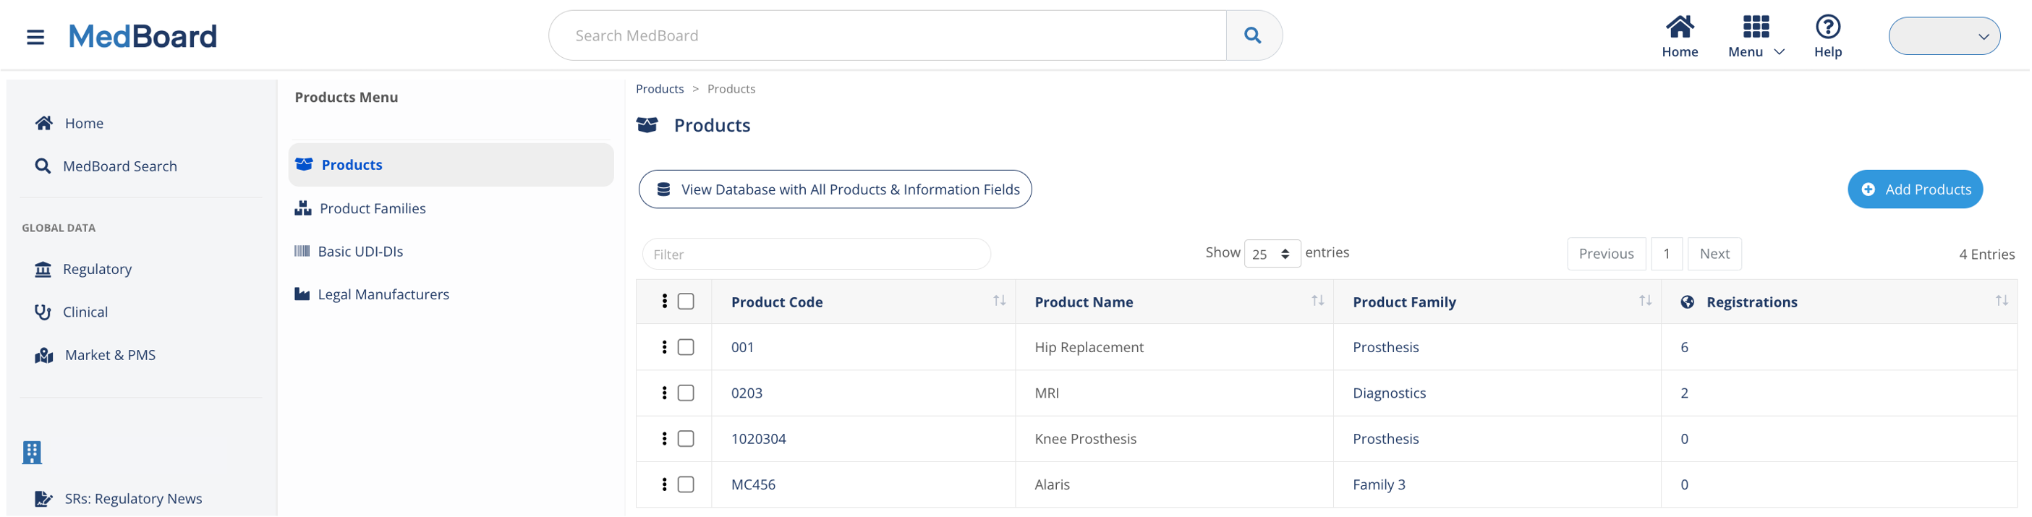Click into the table Filter field
2032x517 pixels.
click(817, 255)
